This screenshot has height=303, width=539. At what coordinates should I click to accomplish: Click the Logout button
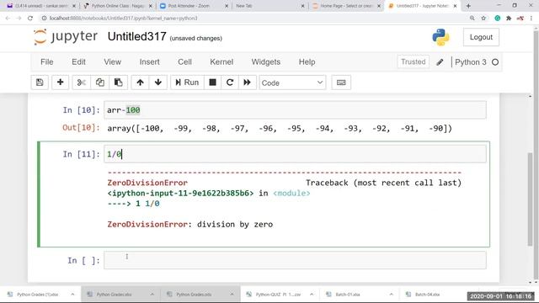[481, 37]
